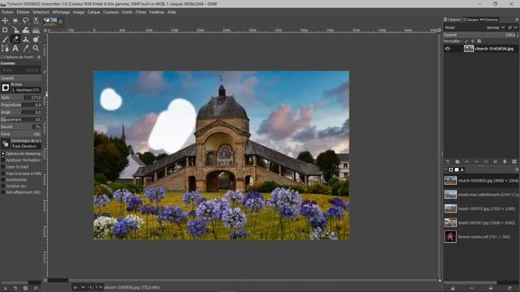
Task: Select the Clone stamp tool
Action: (25, 39)
